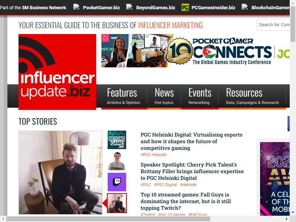Click the #Fall Guys tag

pos(198,215)
